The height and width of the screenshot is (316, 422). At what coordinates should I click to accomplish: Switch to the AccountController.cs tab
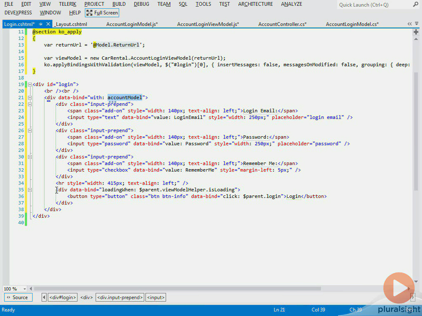(282, 24)
